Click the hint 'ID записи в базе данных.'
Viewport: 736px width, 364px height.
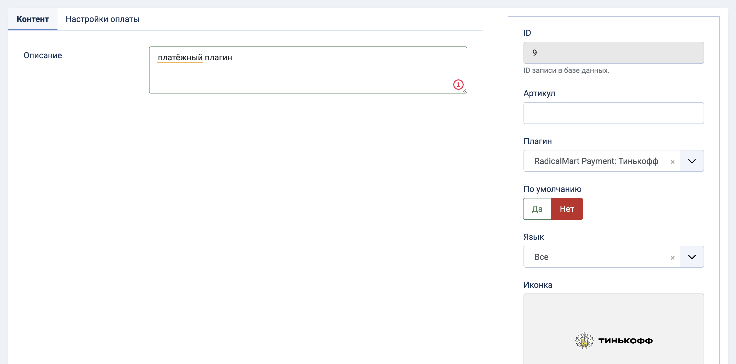click(566, 71)
